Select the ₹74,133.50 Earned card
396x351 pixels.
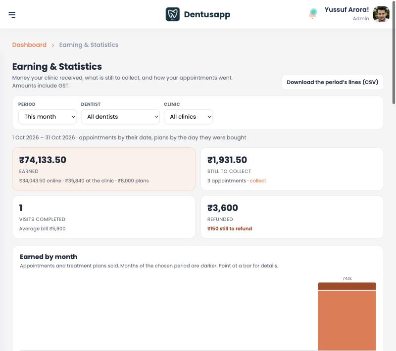pyautogui.click(x=104, y=169)
